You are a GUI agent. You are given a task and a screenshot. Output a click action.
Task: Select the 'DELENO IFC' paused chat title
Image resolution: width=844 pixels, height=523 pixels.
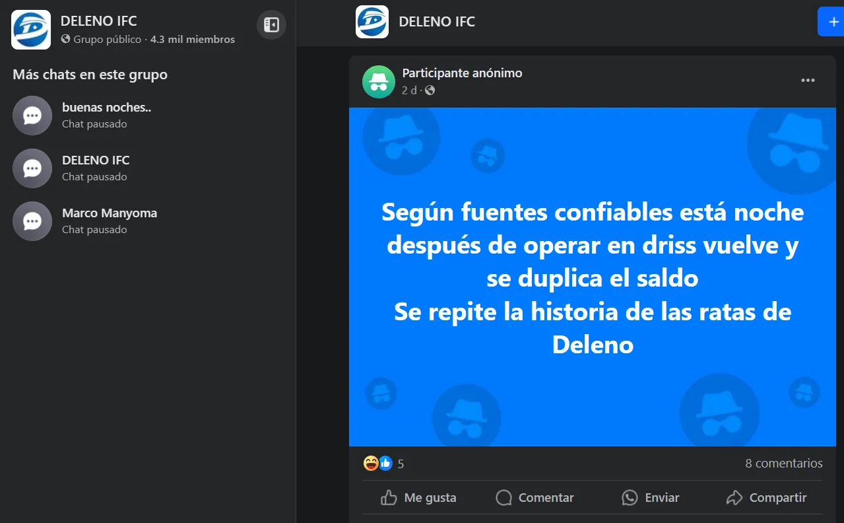tap(96, 160)
